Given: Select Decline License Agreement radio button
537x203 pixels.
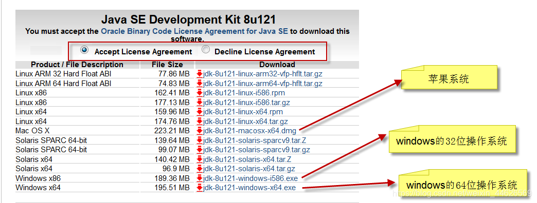Looking at the screenshot, I should click(x=206, y=50).
